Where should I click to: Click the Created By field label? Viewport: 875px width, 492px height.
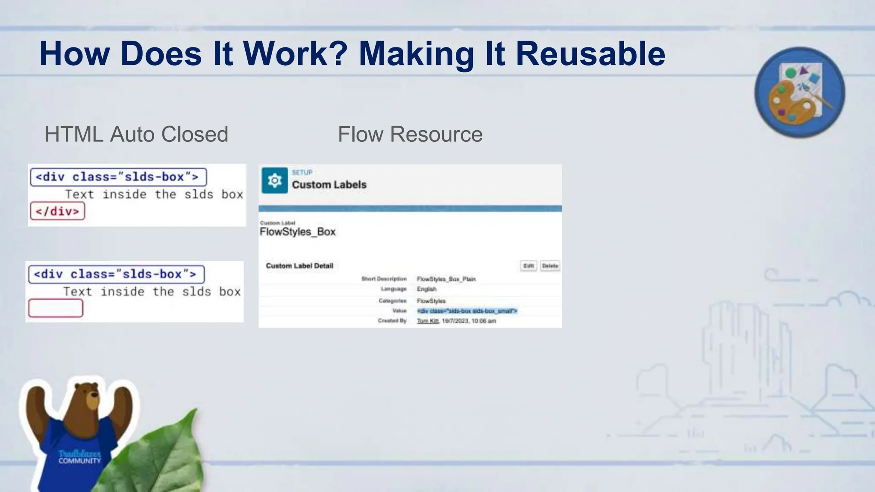392,321
